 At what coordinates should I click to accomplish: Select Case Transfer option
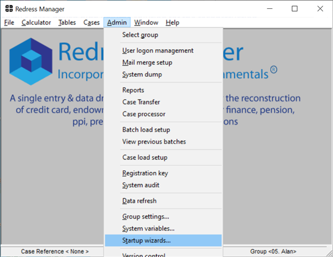coord(163,102)
